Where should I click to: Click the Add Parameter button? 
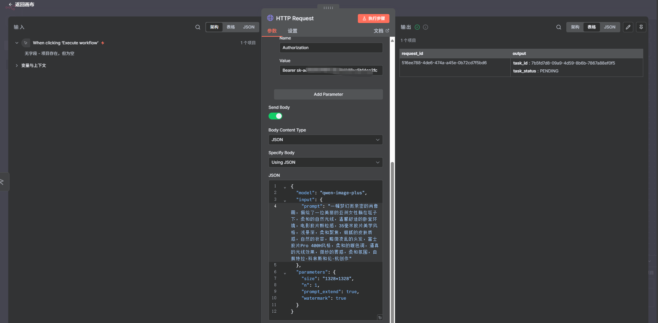click(x=328, y=94)
